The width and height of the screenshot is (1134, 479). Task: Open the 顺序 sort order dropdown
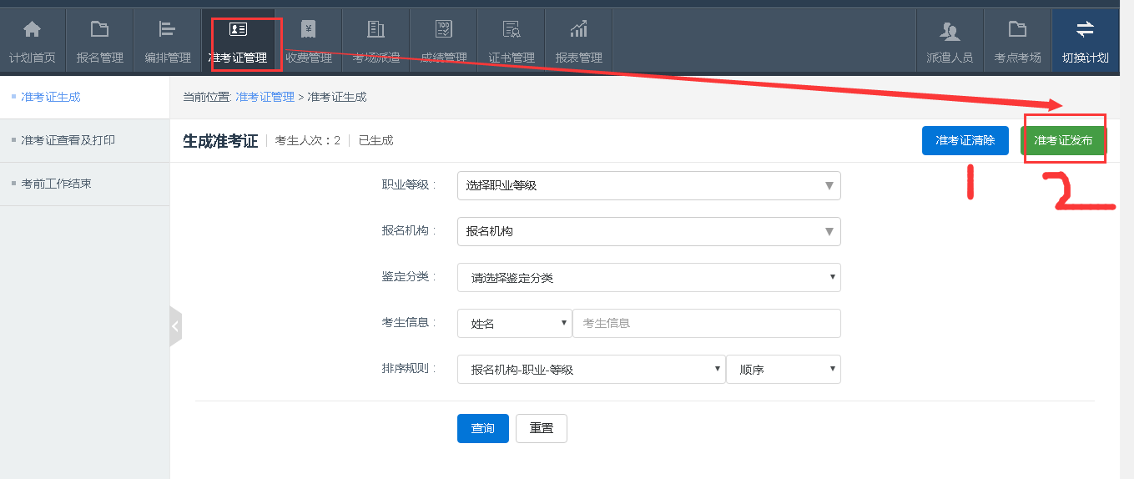(784, 369)
